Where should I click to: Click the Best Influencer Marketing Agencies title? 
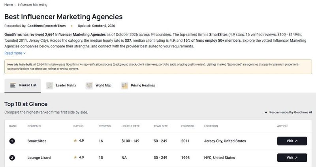[64, 17]
